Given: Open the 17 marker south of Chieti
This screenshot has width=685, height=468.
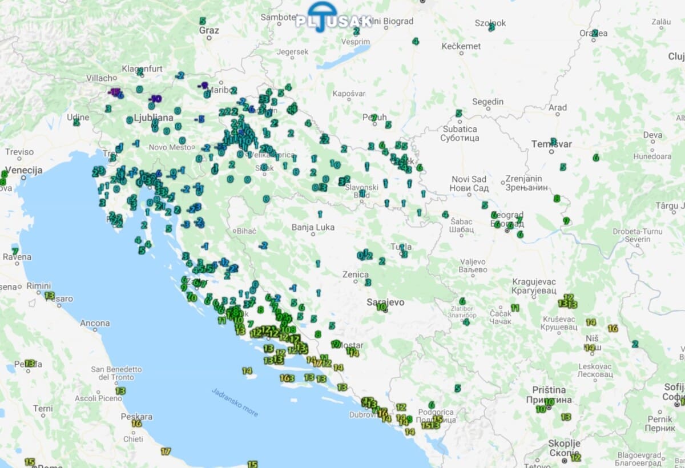Looking at the screenshot, I should click(166, 451).
